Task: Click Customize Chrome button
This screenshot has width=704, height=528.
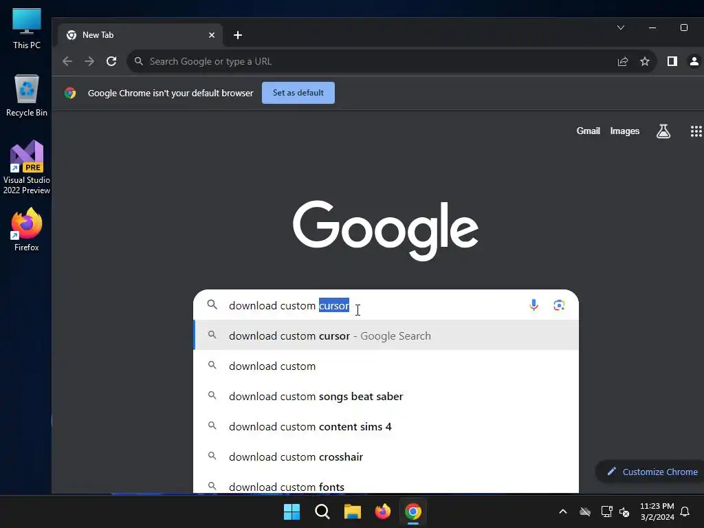Action: (652, 472)
